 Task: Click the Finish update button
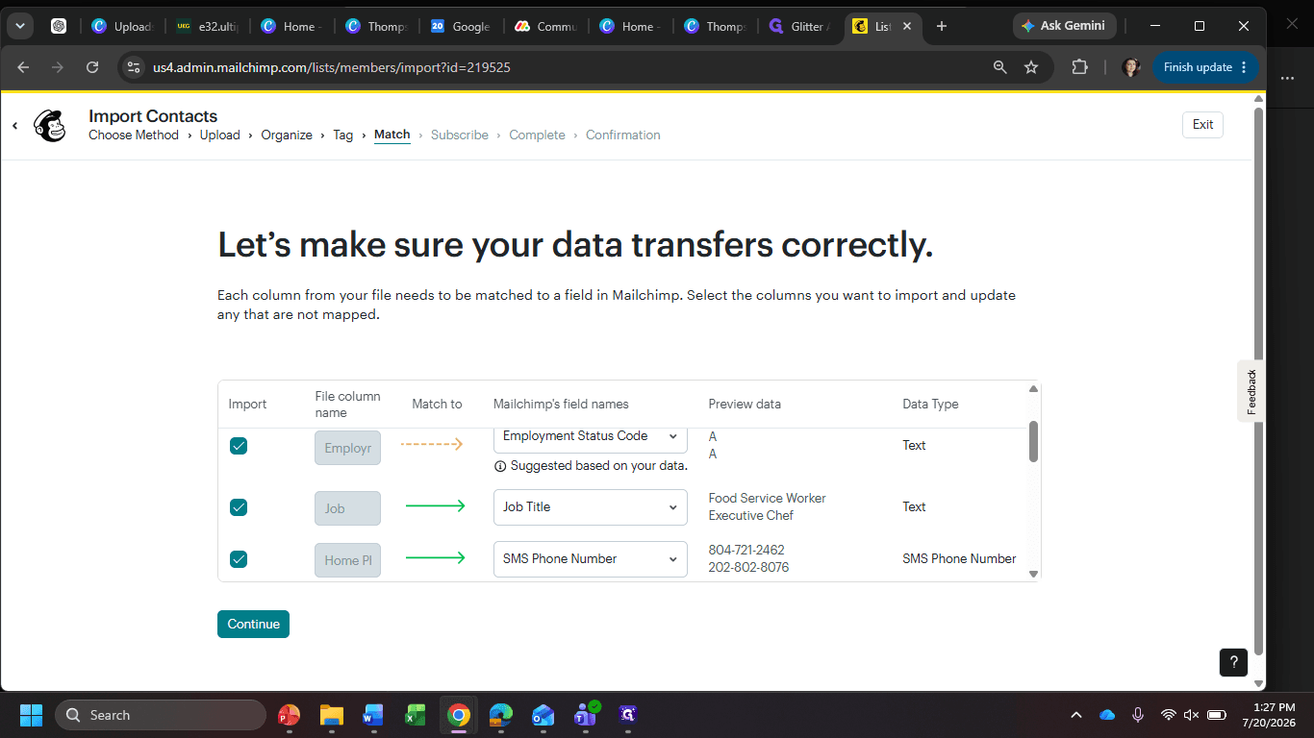(1204, 67)
